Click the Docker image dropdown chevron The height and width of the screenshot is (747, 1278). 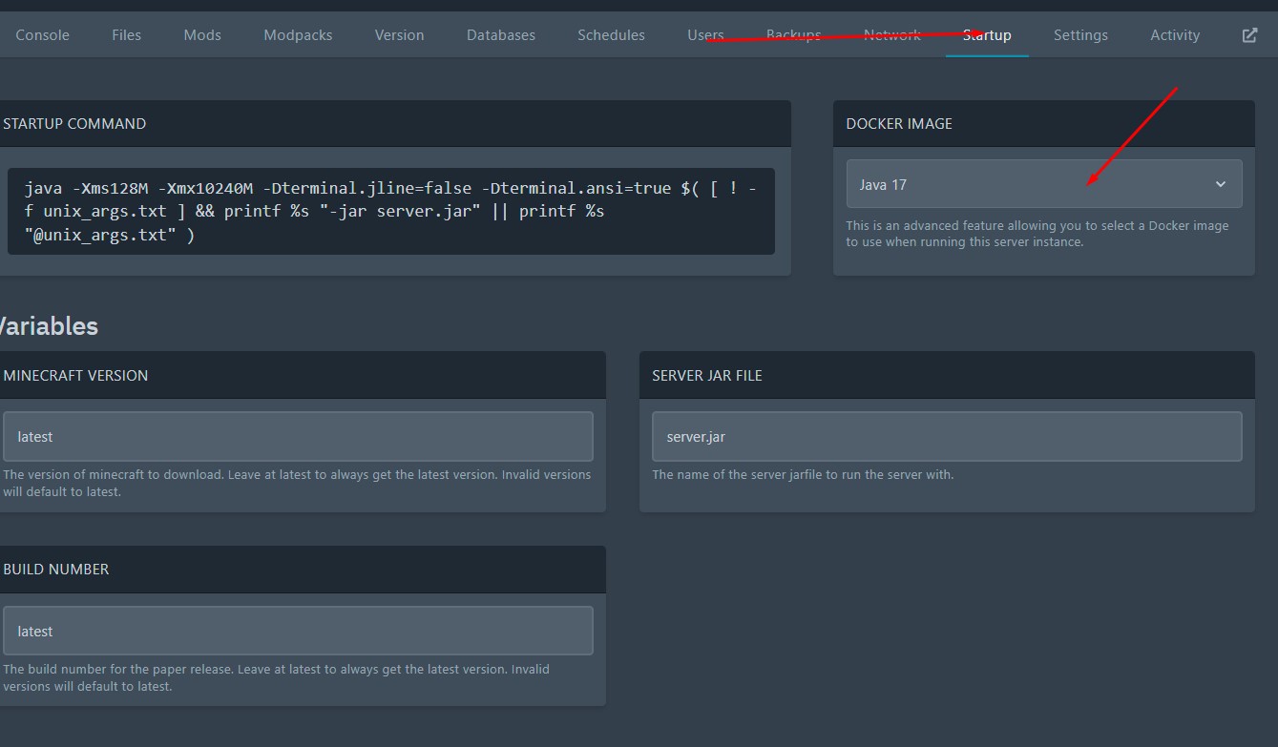pyautogui.click(x=1221, y=184)
